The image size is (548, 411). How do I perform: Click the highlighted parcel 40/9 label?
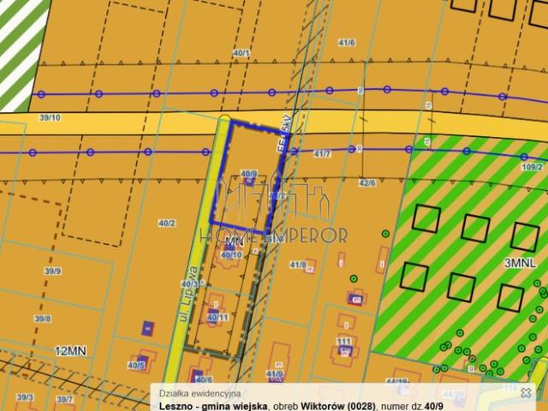[x=249, y=174]
